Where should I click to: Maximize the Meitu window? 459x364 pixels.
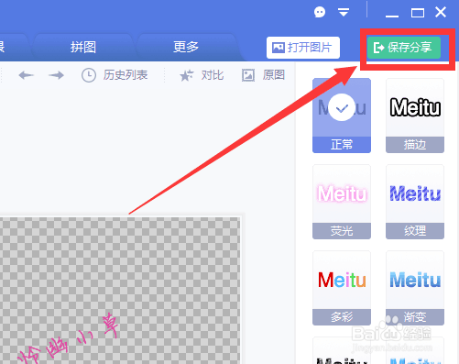click(x=418, y=13)
